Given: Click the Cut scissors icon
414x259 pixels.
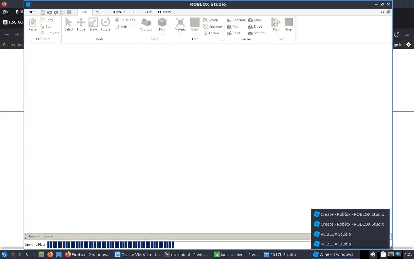Looking at the screenshot, I should (x=42, y=26).
